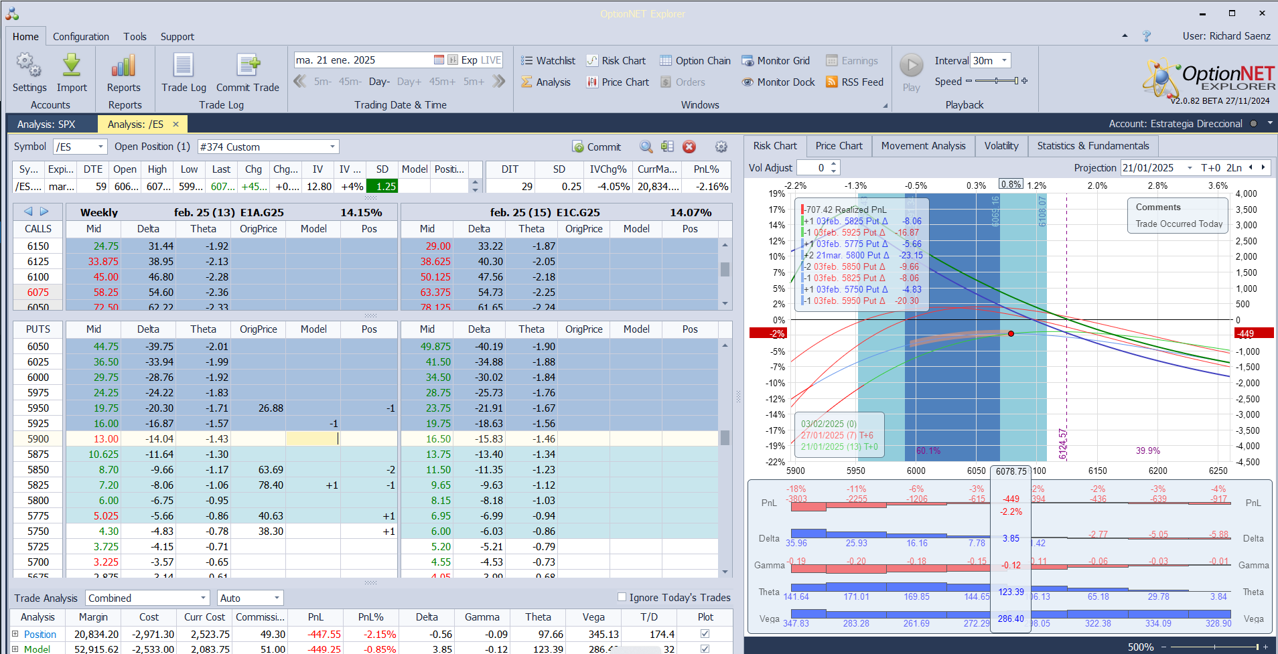Expand the Model row in analysis table
This screenshot has height=654, width=1278.
(15, 648)
